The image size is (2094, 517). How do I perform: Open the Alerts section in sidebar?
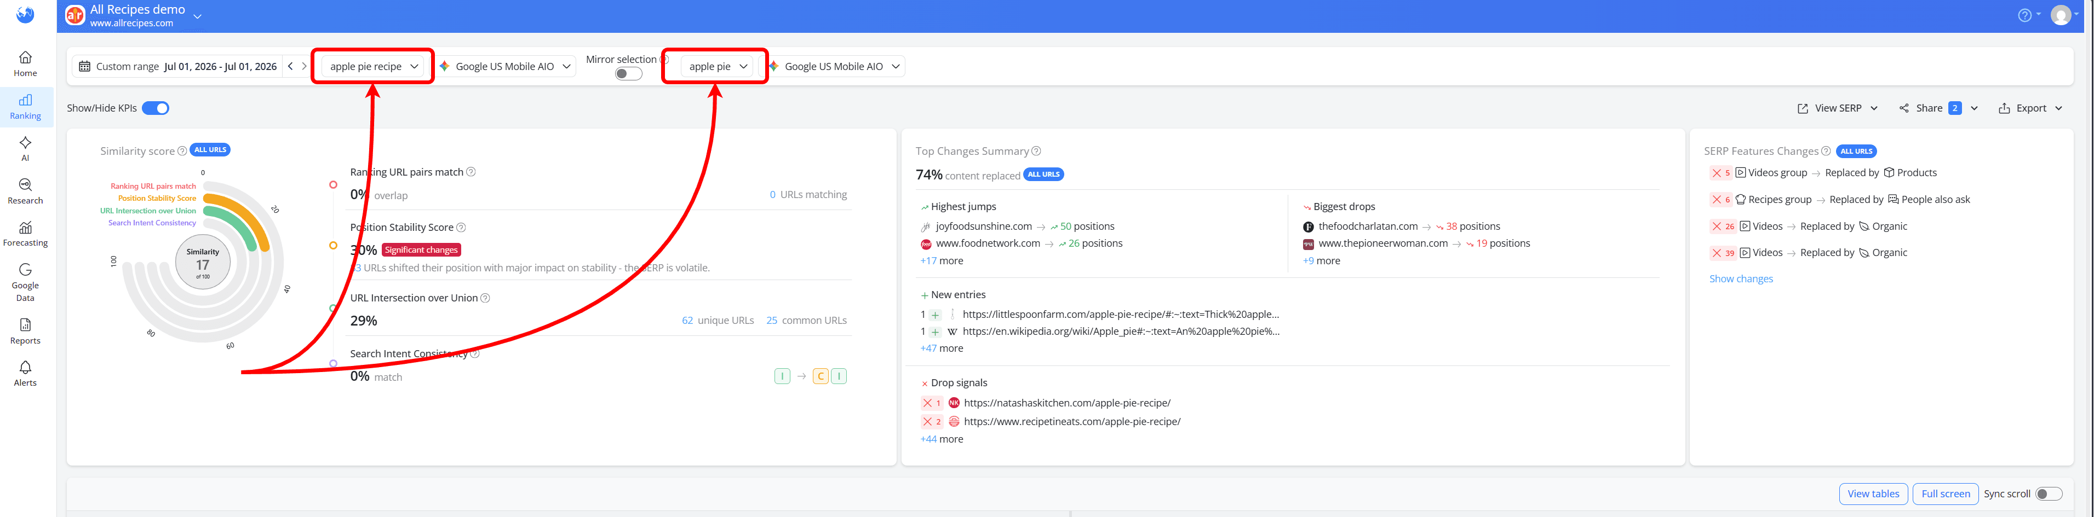click(x=25, y=373)
